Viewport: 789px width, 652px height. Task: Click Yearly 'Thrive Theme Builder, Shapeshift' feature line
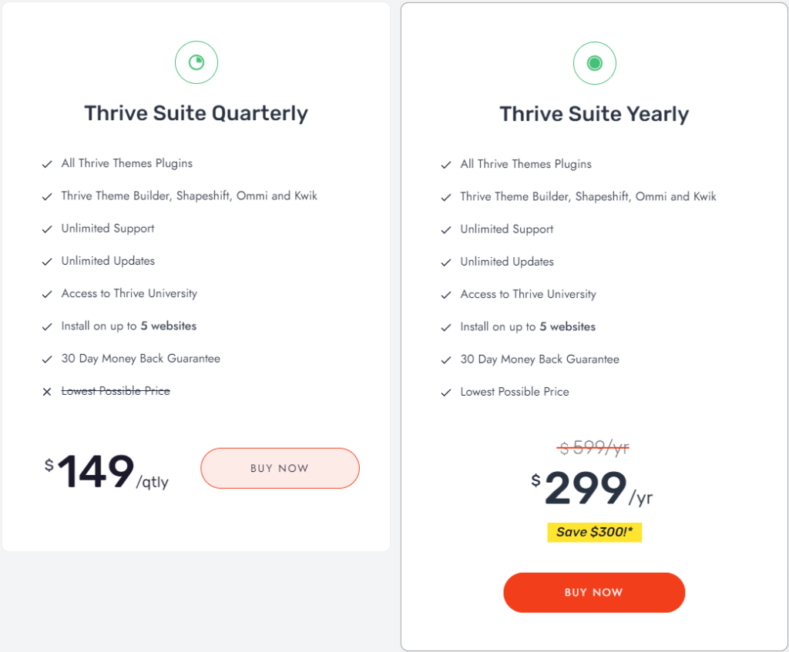(588, 196)
